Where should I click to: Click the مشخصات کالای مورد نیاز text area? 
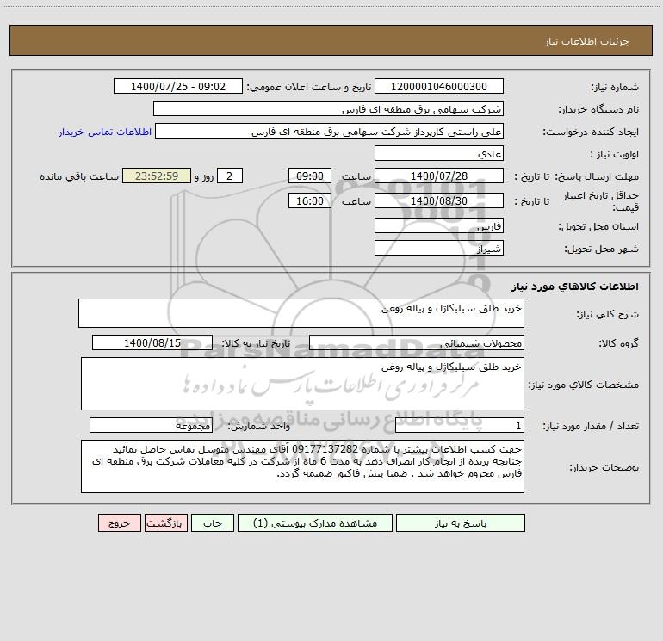(302, 384)
